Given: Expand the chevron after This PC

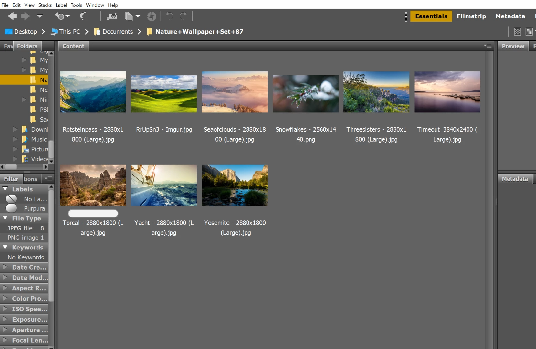Looking at the screenshot, I should 87,32.
